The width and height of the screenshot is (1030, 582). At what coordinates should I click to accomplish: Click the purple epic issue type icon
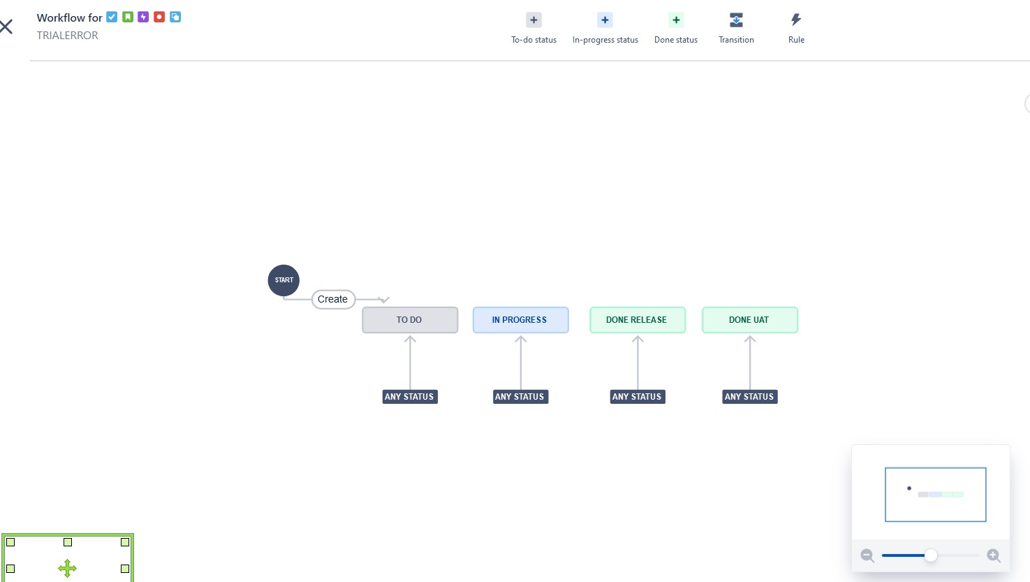point(143,17)
